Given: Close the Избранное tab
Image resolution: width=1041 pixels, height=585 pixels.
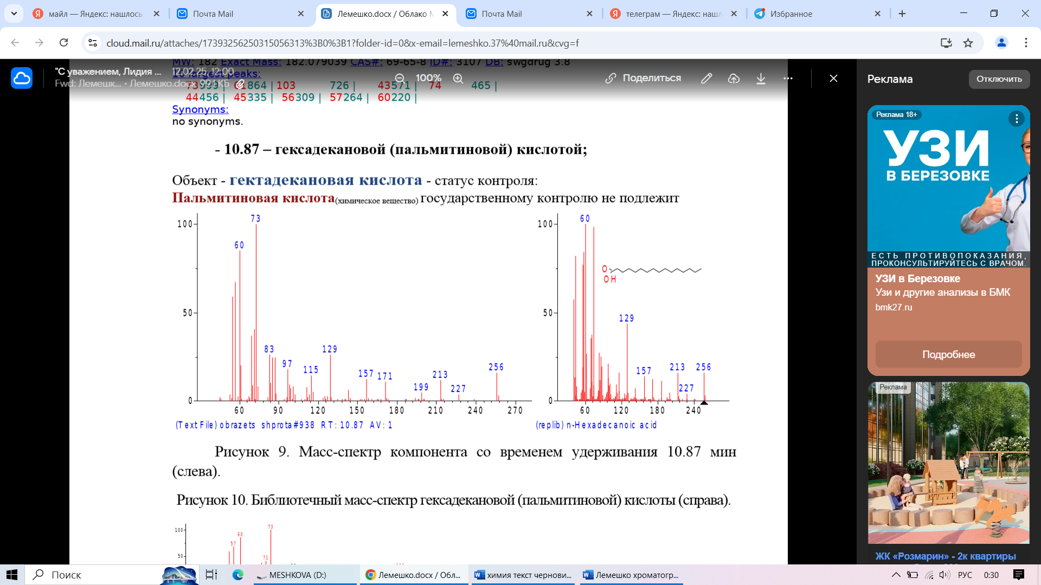Looking at the screenshot, I should click(878, 14).
